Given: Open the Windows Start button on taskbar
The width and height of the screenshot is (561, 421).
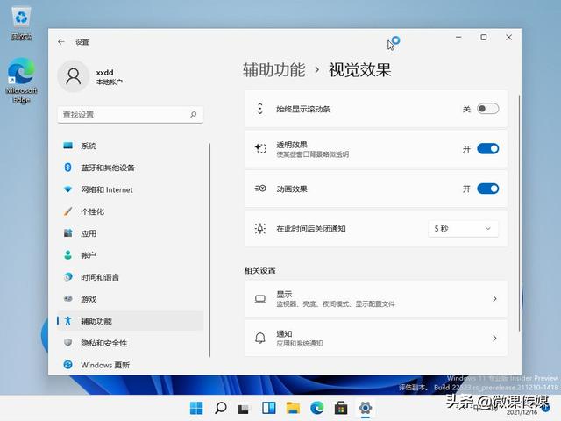Looking at the screenshot, I should tap(196, 408).
